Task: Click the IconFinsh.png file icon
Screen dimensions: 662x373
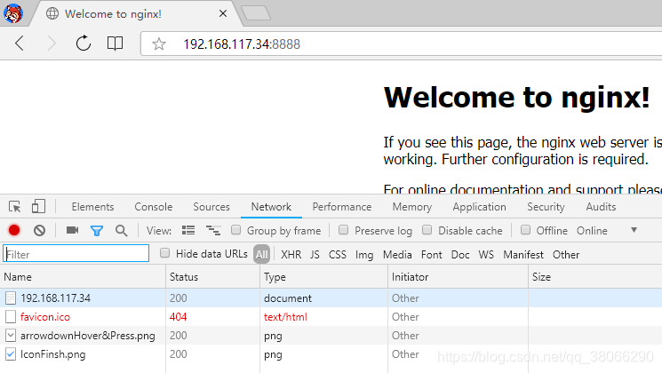Action: (11, 354)
